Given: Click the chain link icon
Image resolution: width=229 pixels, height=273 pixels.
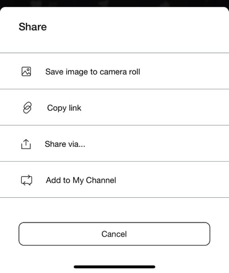Looking at the screenshot, I should 27,108.
